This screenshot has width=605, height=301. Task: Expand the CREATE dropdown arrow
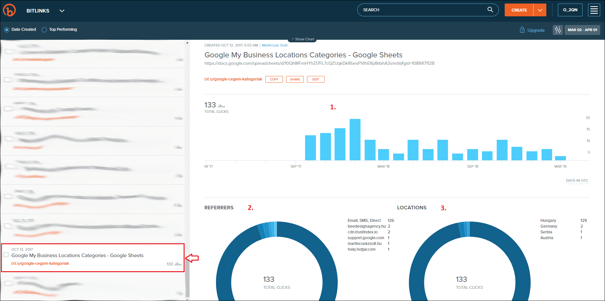pyautogui.click(x=540, y=10)
